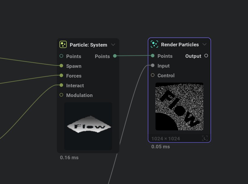
Task: Click the Forces label
Action: pyautogui.click(x=74, y=76)
